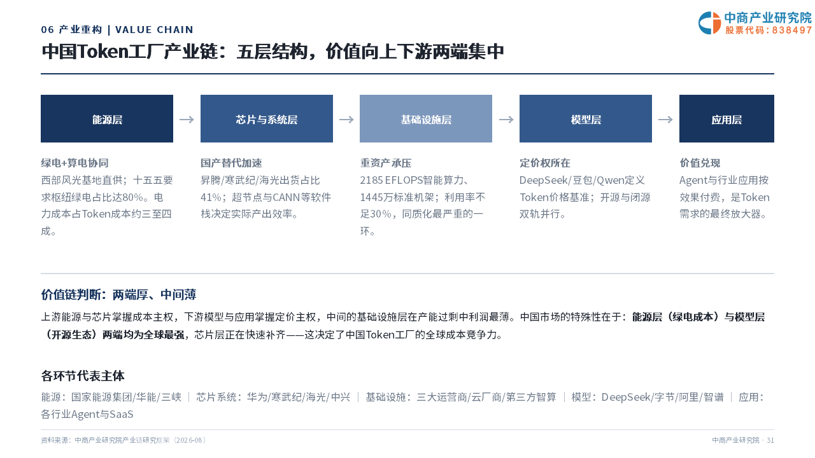The height and width of the screenshot is (458, 815).
Task: Select the 中商产业研究院 logo name text
Action: (x=768, y=18)
